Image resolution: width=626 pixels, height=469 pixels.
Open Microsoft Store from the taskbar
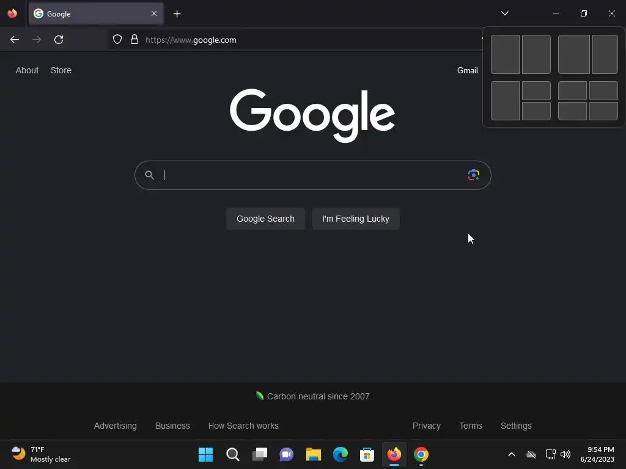(367, 454)
